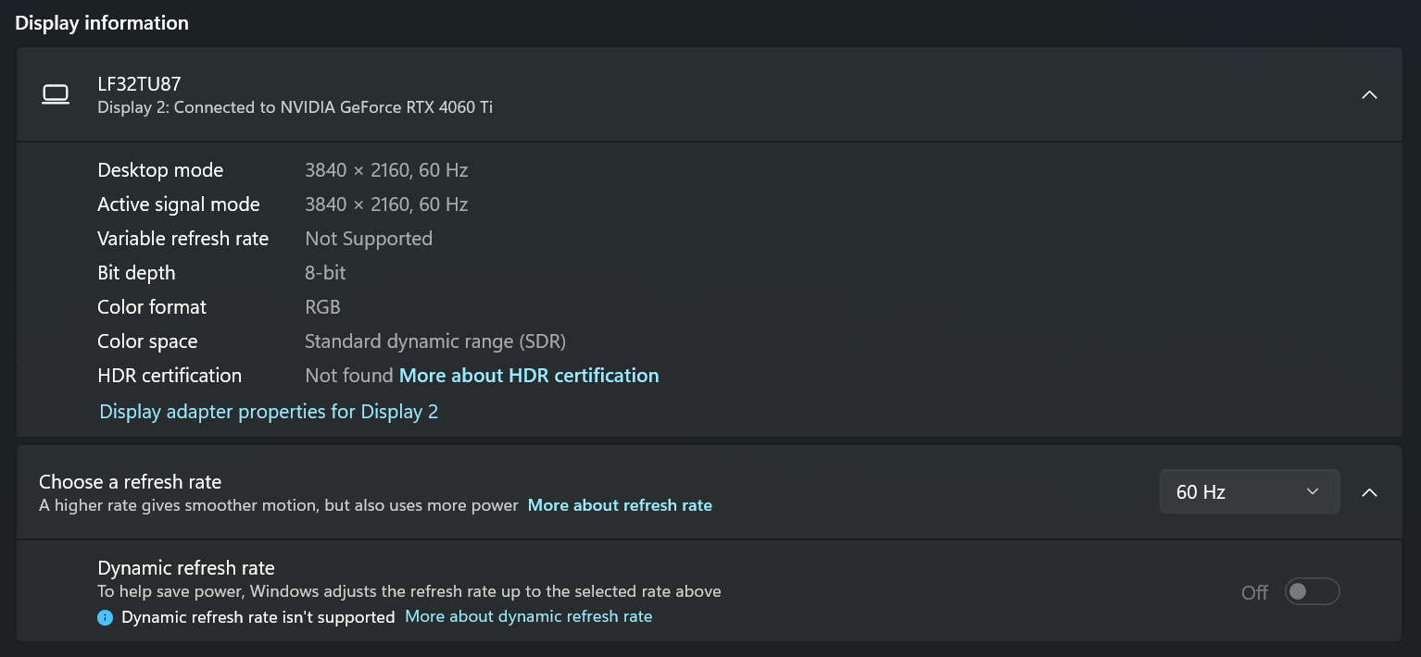Open More about refresh rate link
Image resolution: width=1421 pixels, height=657 pixels.
(620, 505)
